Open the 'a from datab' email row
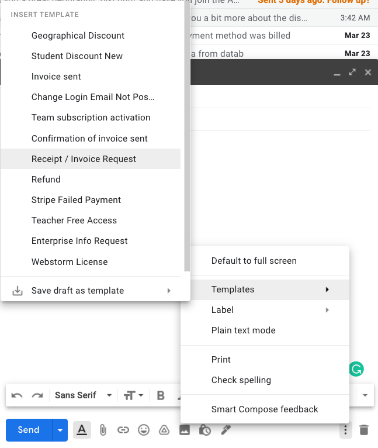 point(284,53)
